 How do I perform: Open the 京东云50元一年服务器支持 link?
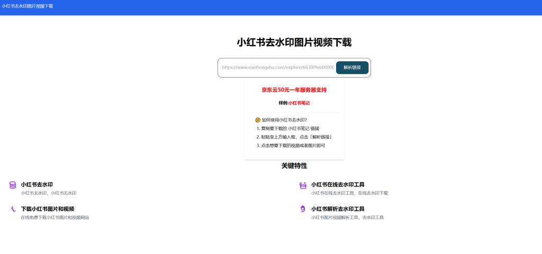tap(294, 90)
